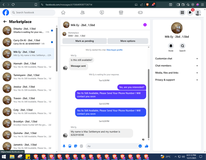Bookmark this page via the bookmark icon
Screen dimensions: 206x160
click(36, 5)
